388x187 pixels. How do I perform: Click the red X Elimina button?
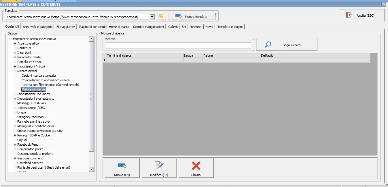coord(196,168)
